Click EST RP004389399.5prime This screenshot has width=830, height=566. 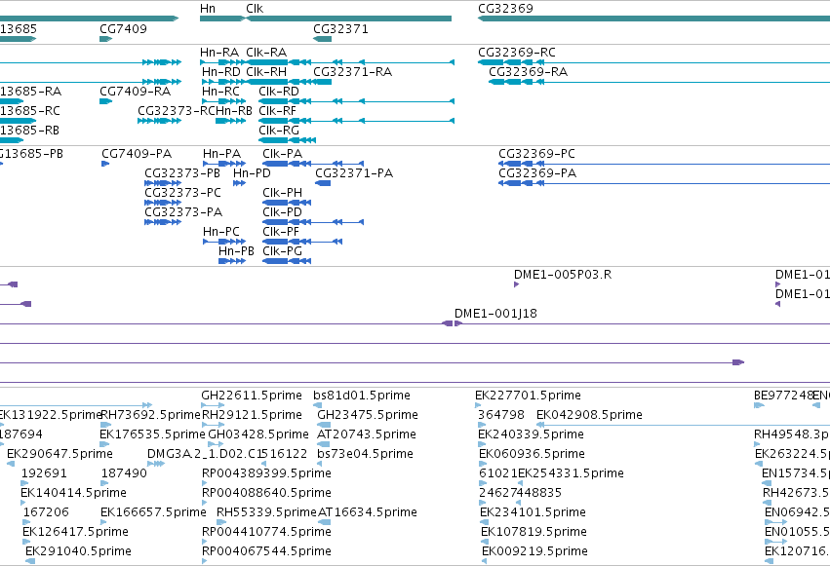(267, 474)
